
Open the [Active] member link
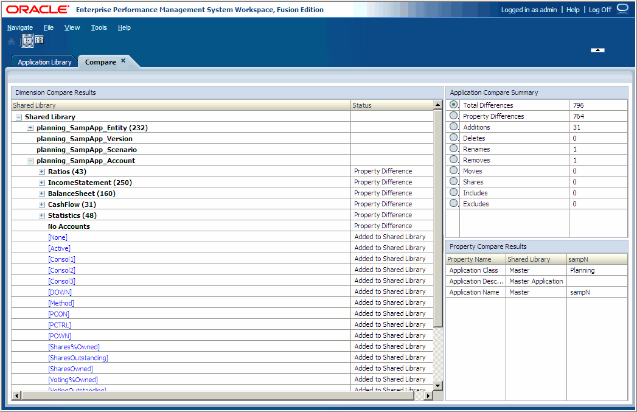point(59,248)
